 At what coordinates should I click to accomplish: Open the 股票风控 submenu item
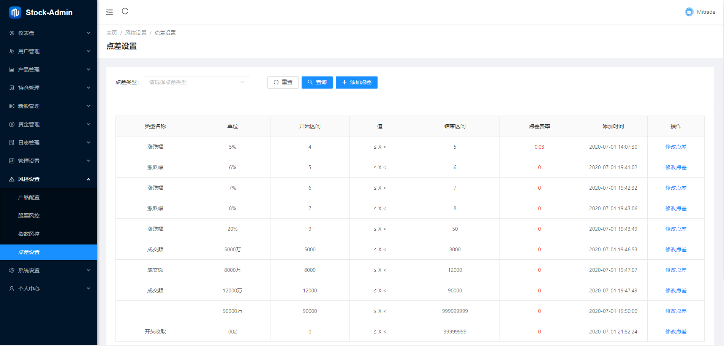(x=29, y=216)
